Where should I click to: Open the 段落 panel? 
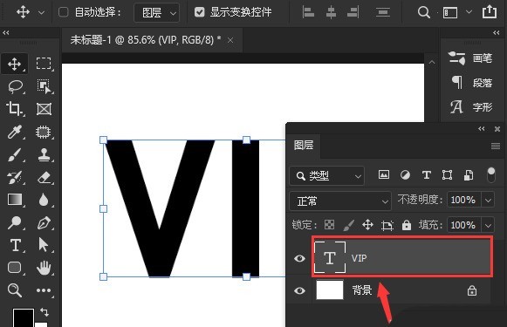(471, 83)
